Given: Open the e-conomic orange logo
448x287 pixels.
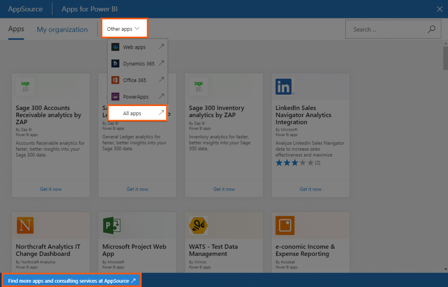Looking at the screenshot, I should pyautogui.click(x=285, y=226).
